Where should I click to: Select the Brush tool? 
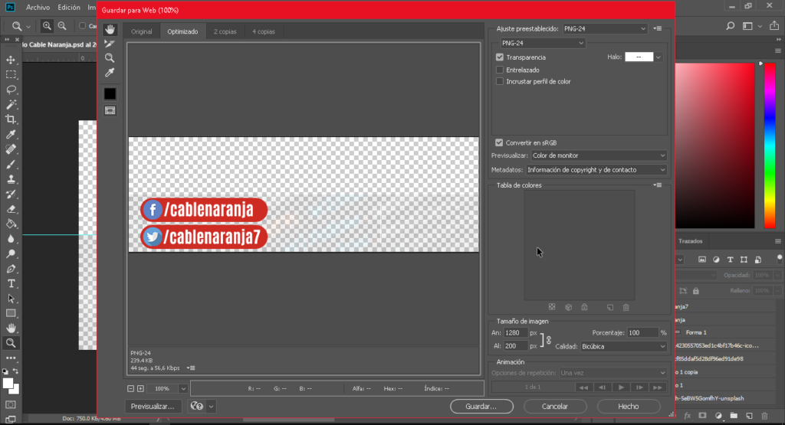[x=11, y=165]
